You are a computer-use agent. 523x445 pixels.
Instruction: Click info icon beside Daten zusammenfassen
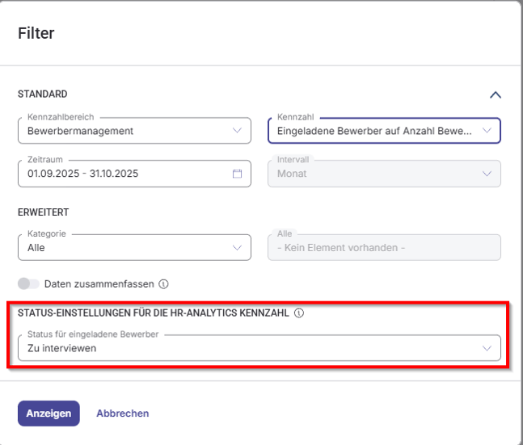click(x=163, y=284)
